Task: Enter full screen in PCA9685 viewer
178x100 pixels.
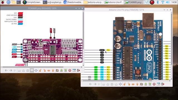Action: (x=36, y=70)
